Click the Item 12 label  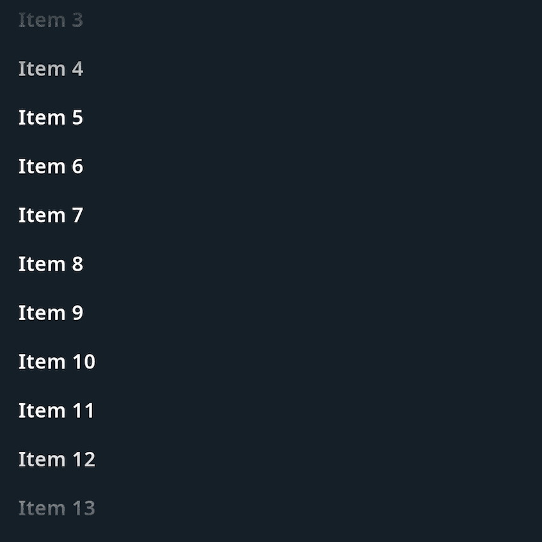point(56,459)
